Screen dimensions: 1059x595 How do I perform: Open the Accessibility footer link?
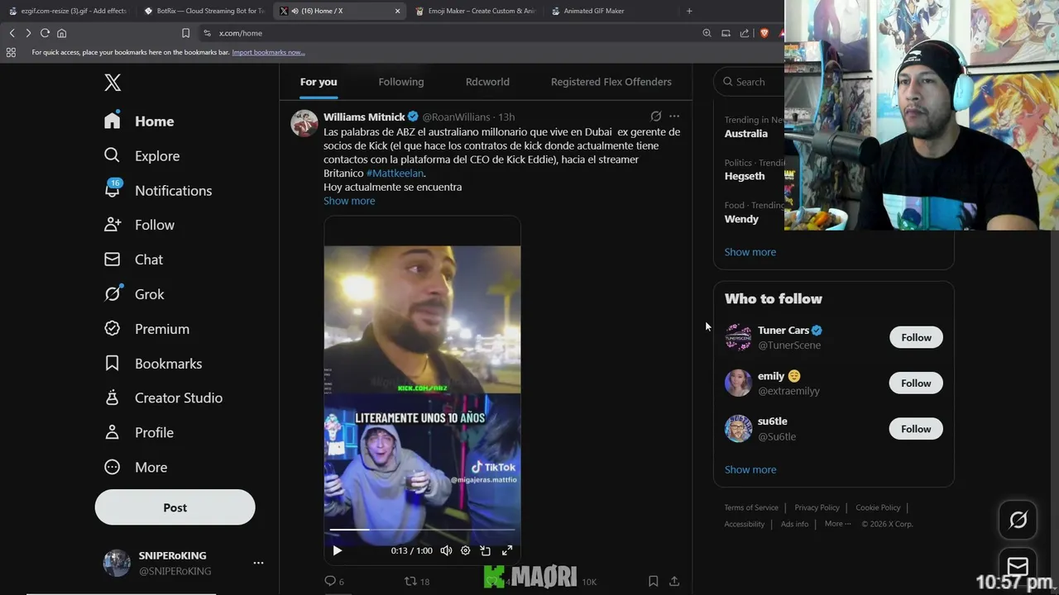click(745, 524)
